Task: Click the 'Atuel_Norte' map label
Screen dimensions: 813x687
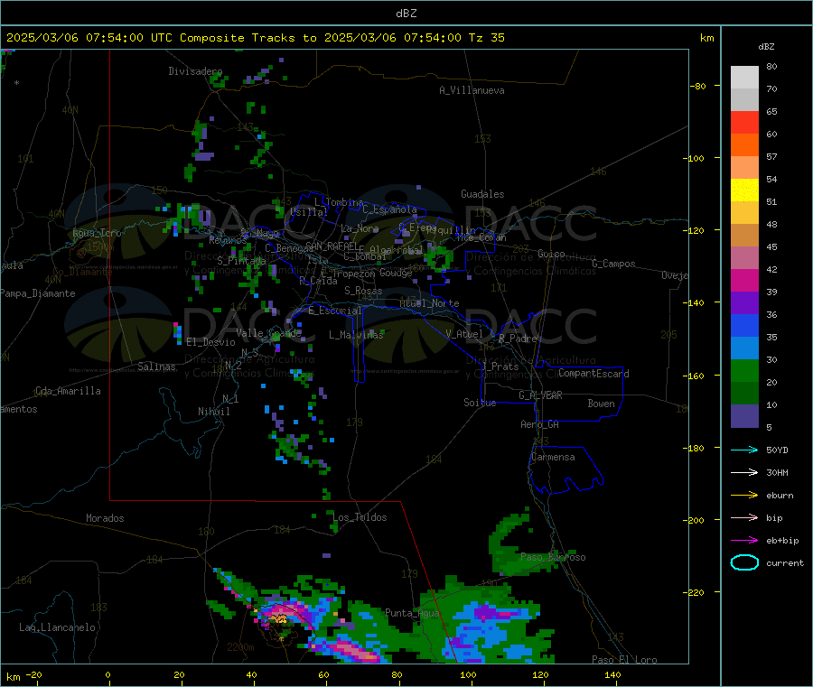Action: click(x=429, y=303)
